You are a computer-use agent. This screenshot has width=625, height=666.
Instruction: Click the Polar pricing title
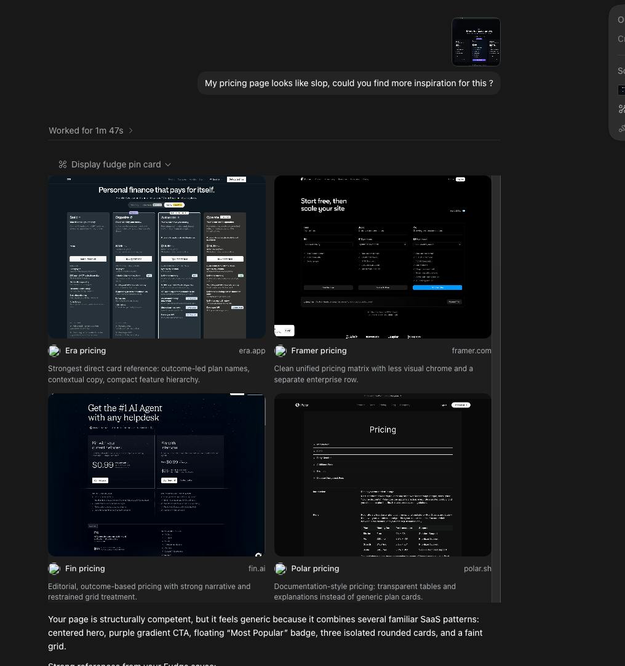tap(315, 569)
